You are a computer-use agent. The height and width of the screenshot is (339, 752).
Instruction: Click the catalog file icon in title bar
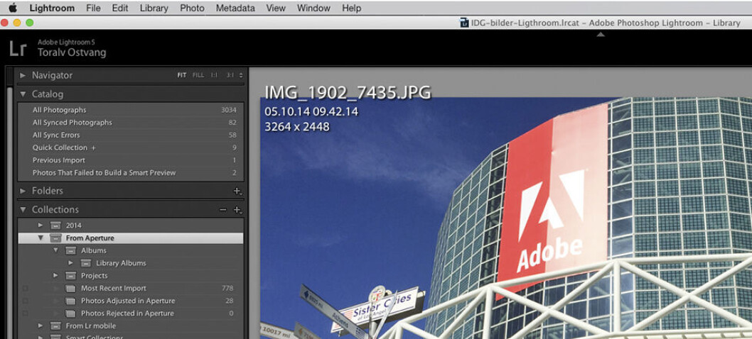tap(464, 23)
